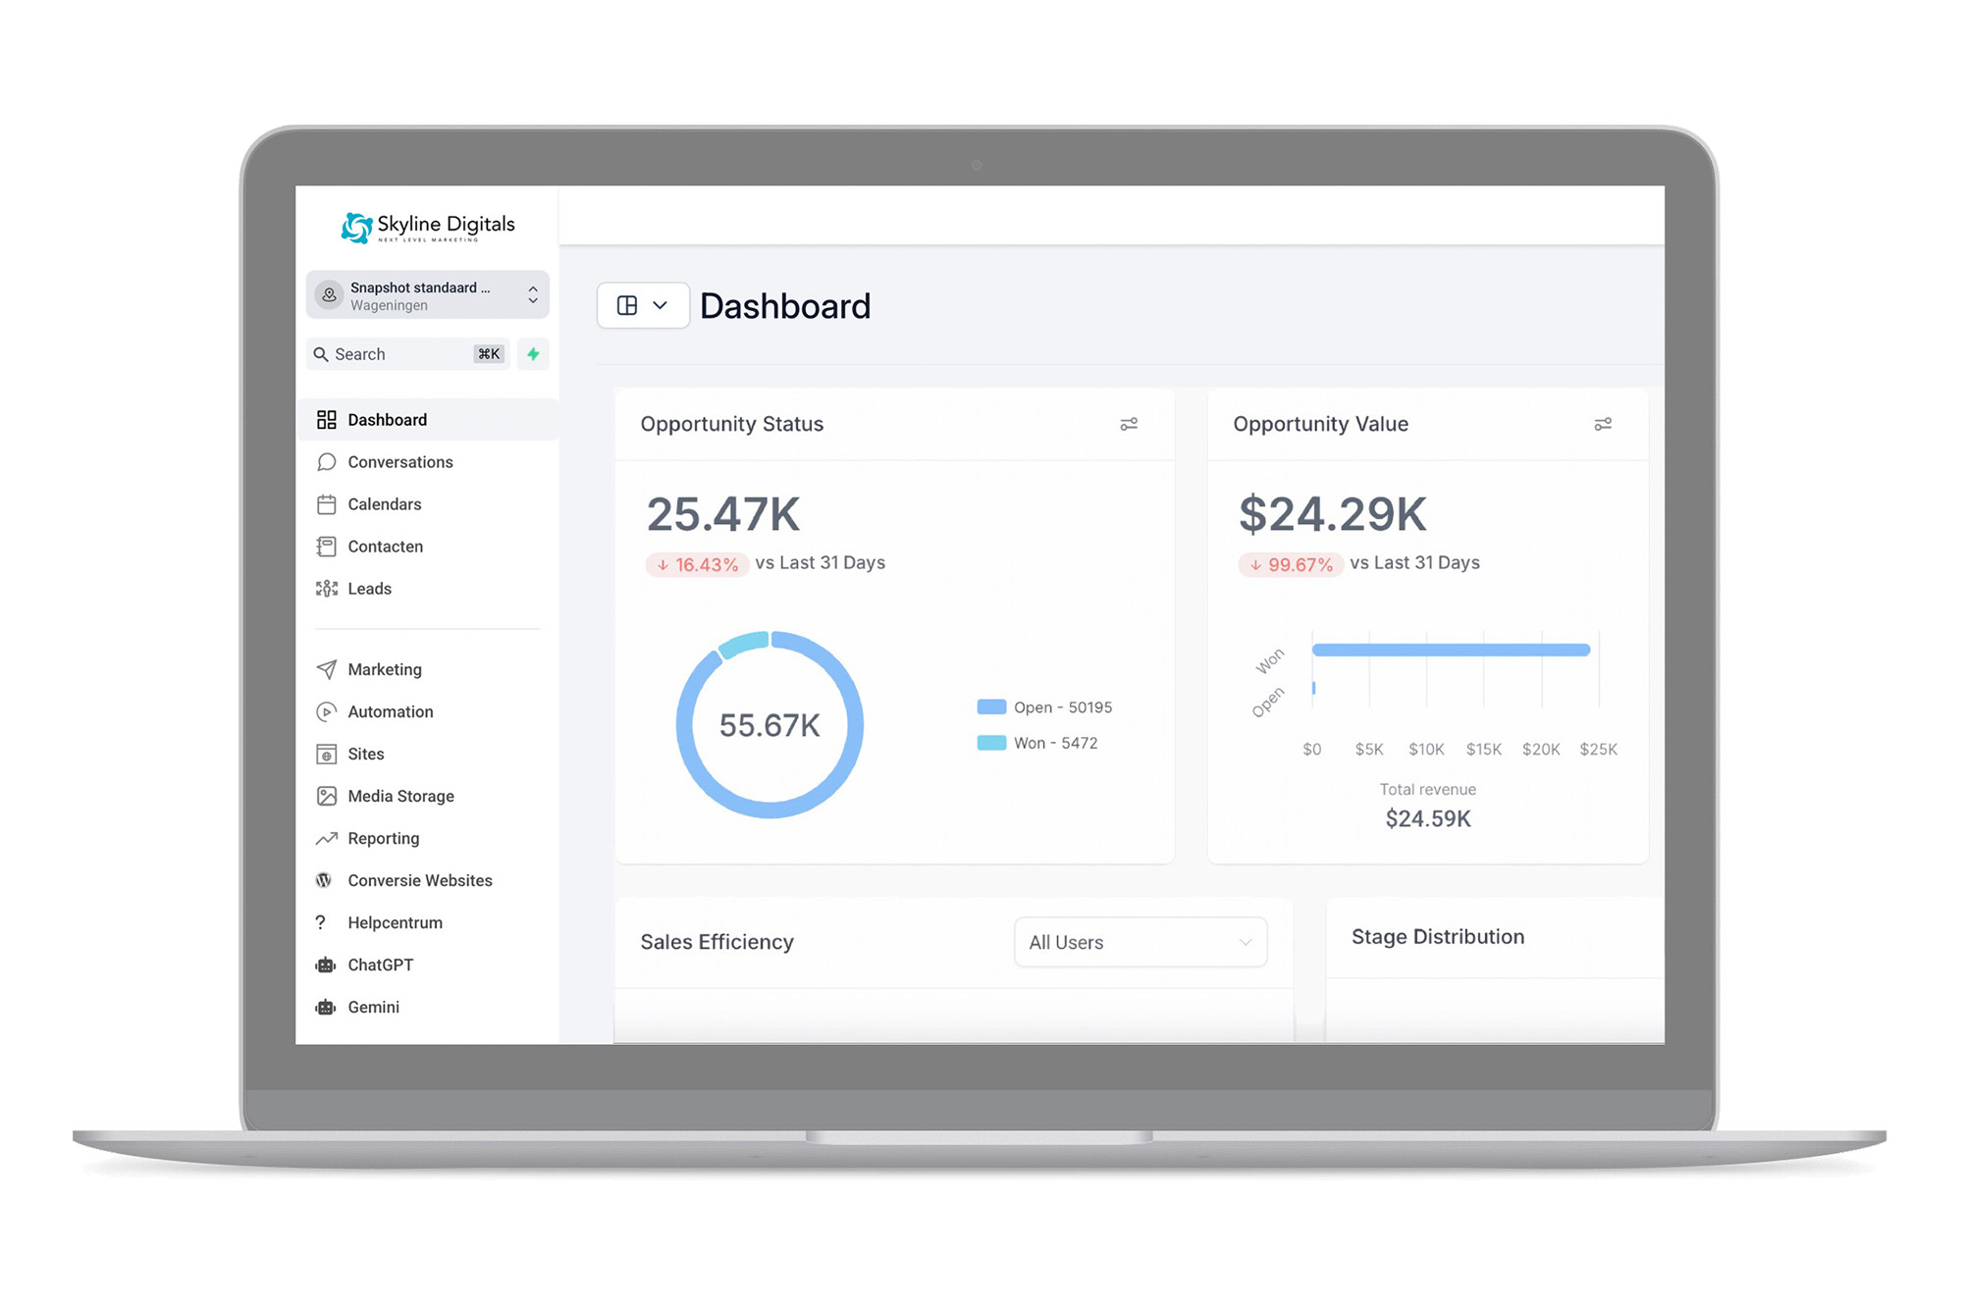Click the Conversations chat bubble icon
The image size is (1963, 1308).
(x=327, y=462)
